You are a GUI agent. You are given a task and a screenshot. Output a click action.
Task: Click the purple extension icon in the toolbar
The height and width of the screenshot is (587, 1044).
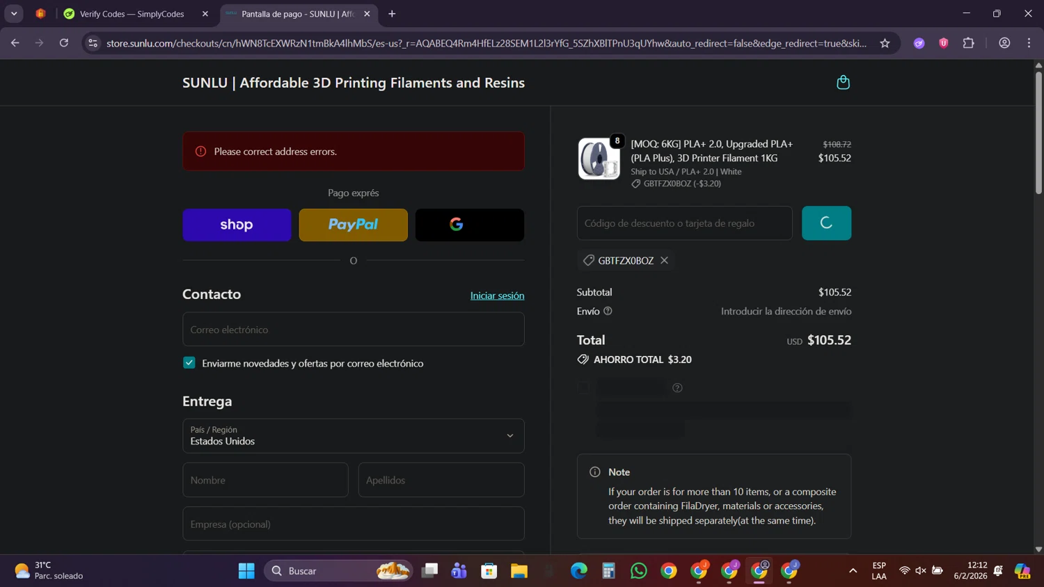[919, 43]
